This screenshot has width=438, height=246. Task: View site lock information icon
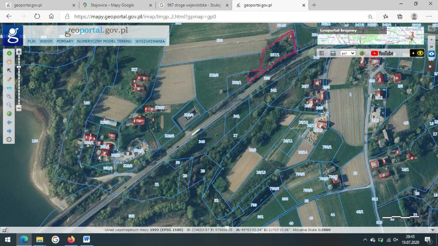point(67,17)
